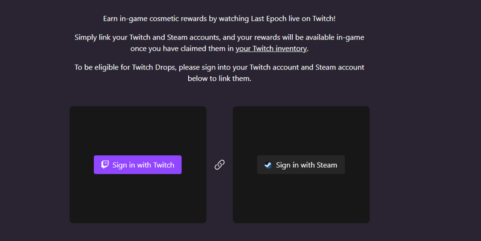
Task: Click the chain link icon between the cards
Action: pos(219,164)
